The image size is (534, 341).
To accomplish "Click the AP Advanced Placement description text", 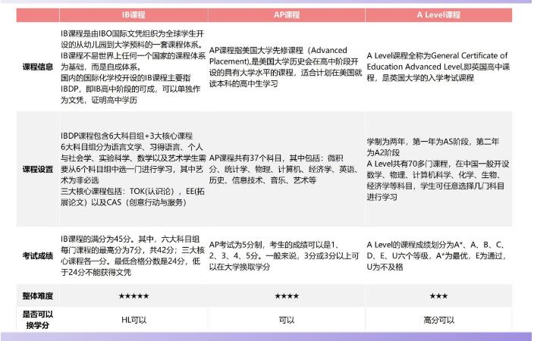I will (x=286, y=66).
